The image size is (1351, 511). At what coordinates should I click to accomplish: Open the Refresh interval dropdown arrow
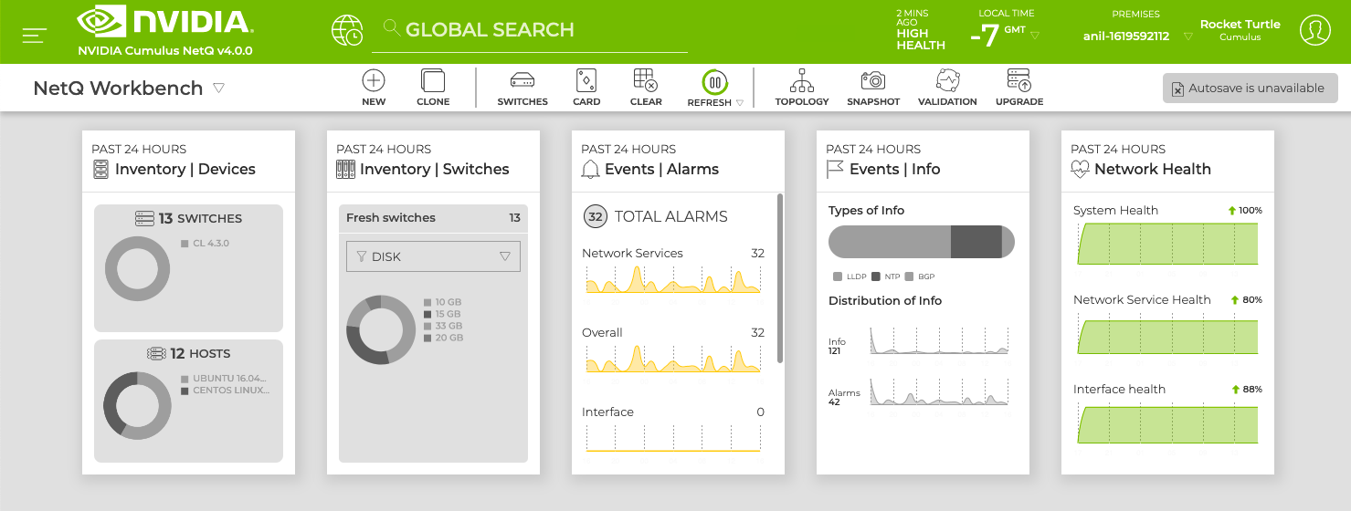point(740,103)
